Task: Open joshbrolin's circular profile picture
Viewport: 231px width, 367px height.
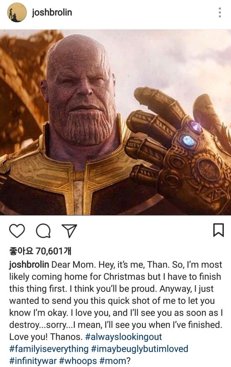Action: click(17, 12)
